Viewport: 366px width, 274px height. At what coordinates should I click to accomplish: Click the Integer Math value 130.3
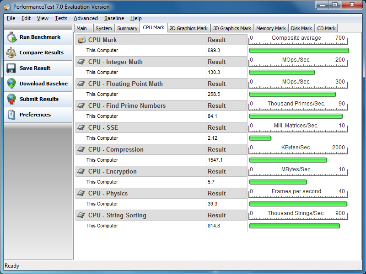click(x=214, y=72)
